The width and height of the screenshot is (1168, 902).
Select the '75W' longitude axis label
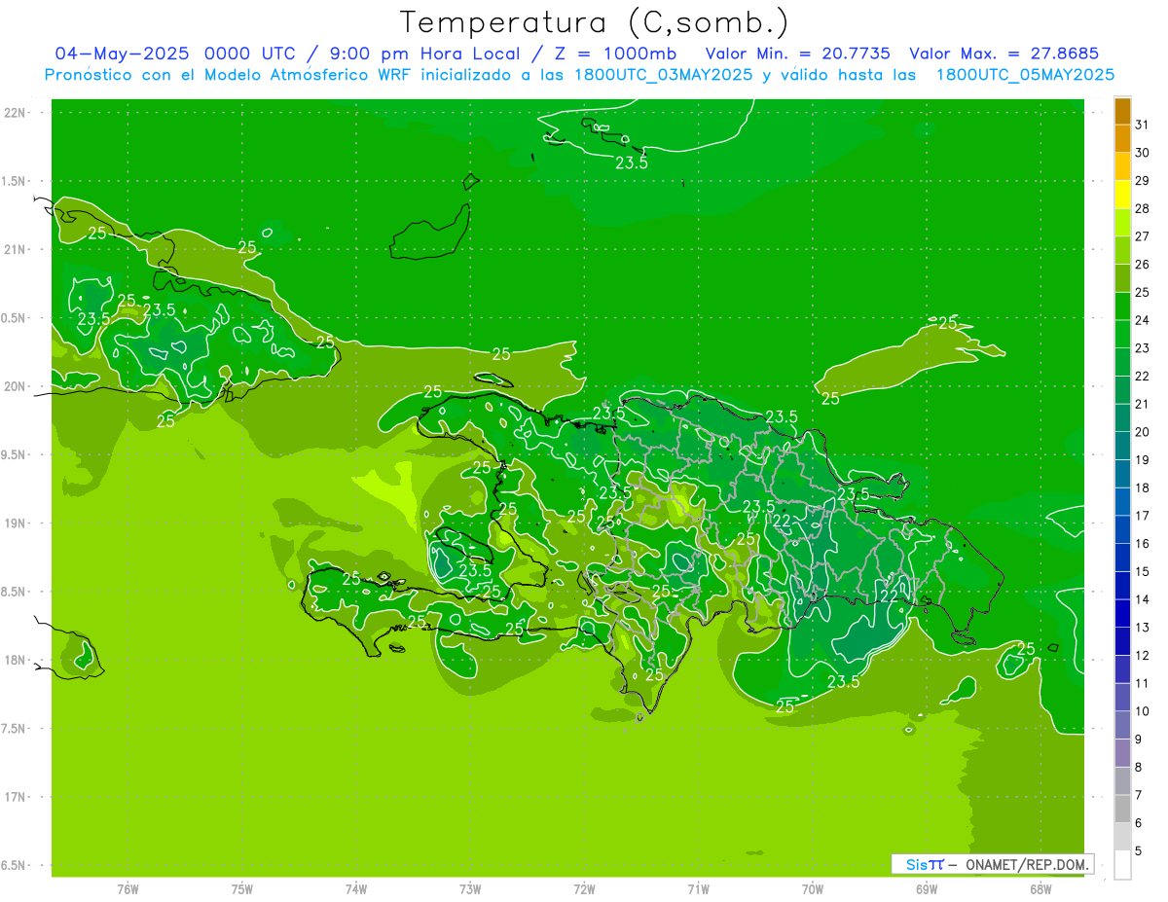[241, 888]
